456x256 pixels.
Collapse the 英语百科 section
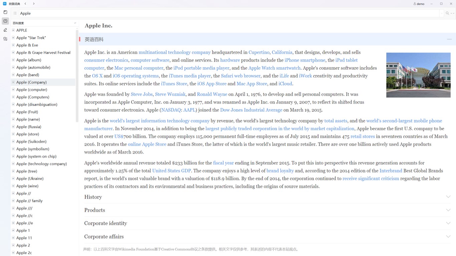[450, 39]
